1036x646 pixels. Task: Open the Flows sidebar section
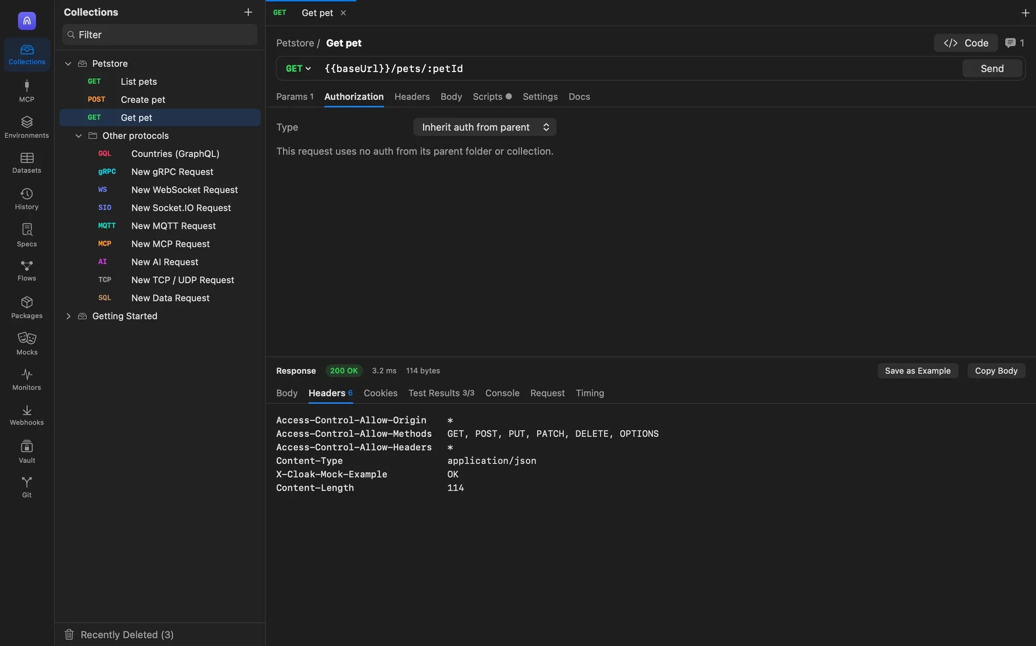click(x=27, y=271)
